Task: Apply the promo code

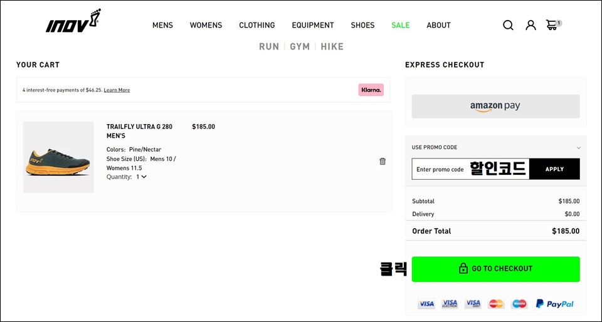Action: (554, 169)
